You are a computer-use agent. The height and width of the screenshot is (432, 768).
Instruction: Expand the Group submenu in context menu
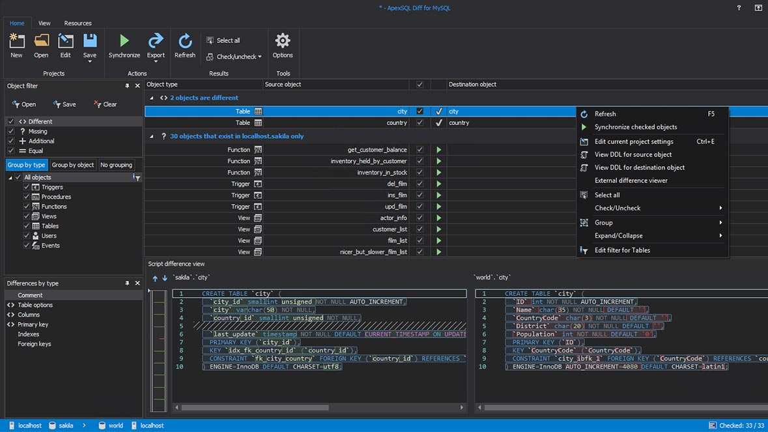point(603,222)
